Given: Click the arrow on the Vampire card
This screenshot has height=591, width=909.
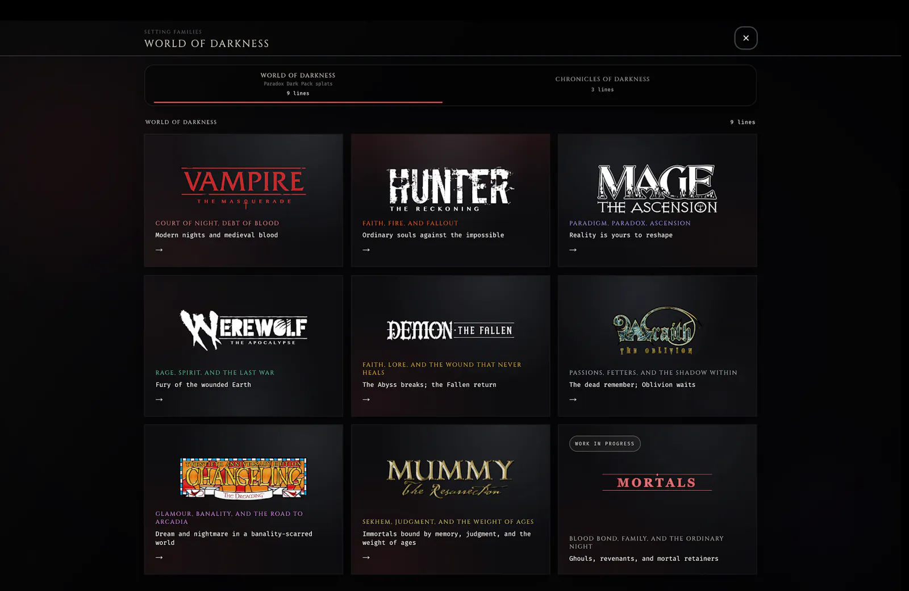Looking at the screenshot, I should click(x=159, y=250).
